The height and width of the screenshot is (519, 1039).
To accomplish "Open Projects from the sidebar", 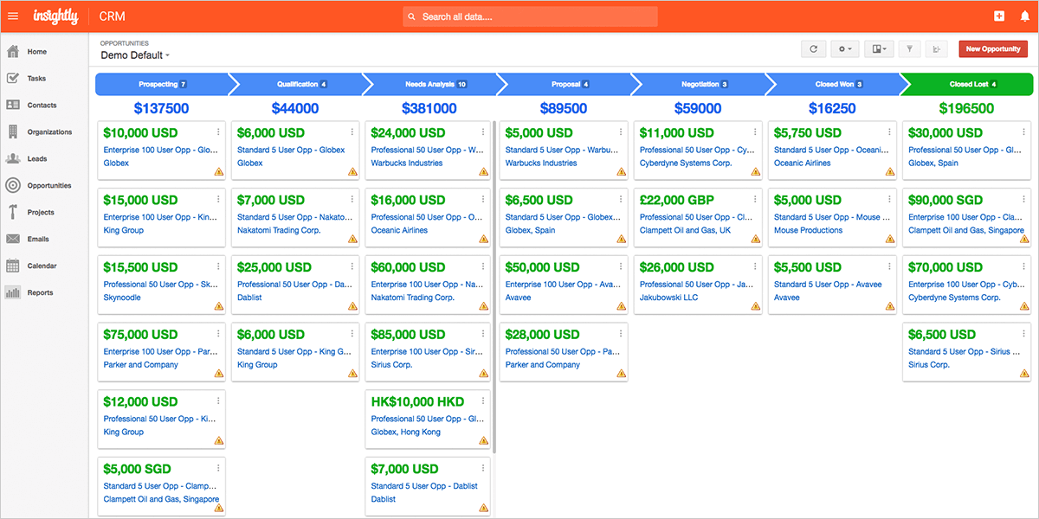I will pyautogui.click(x=13, y=212).
